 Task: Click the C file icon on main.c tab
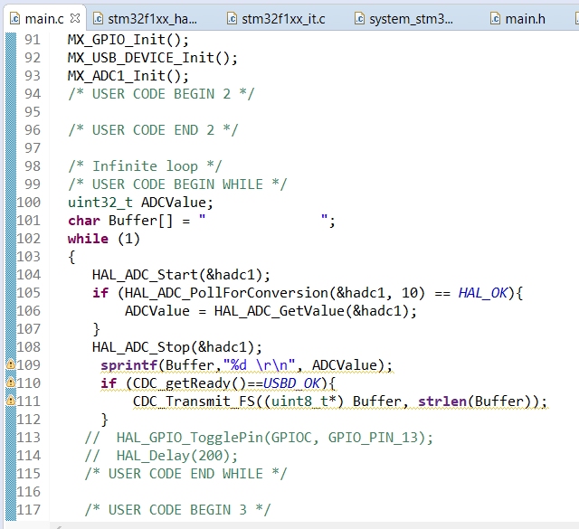click(x=14, y=18)
